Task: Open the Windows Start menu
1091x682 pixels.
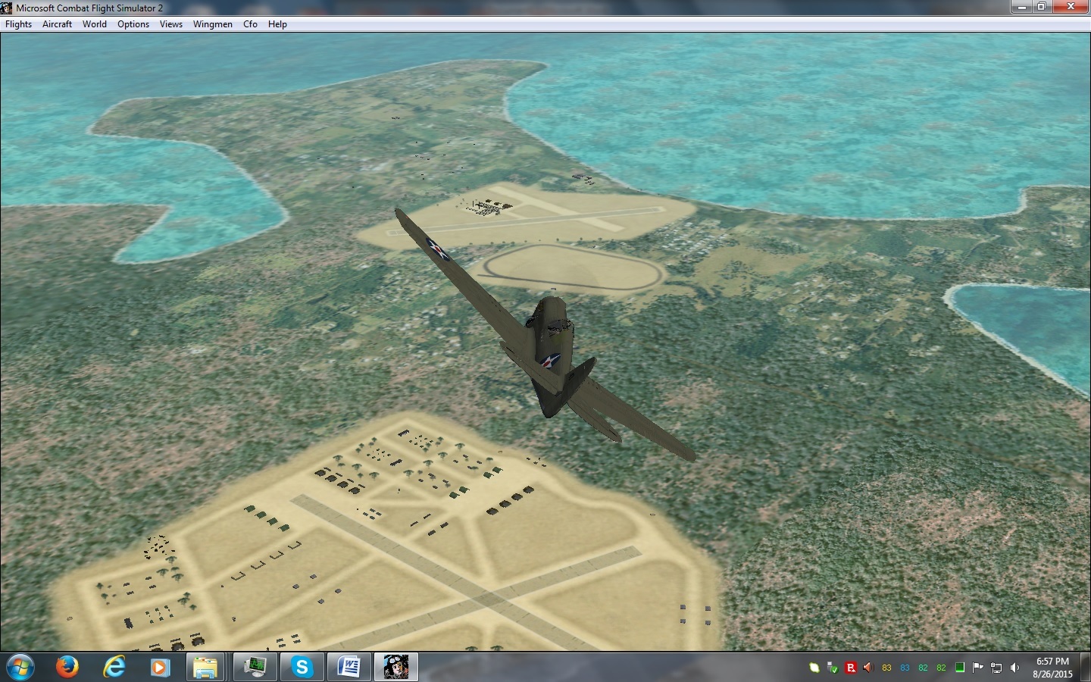Action: (x=20, y=667)
